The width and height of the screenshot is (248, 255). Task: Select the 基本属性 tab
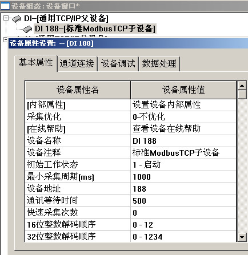click(x=36, y=63)
